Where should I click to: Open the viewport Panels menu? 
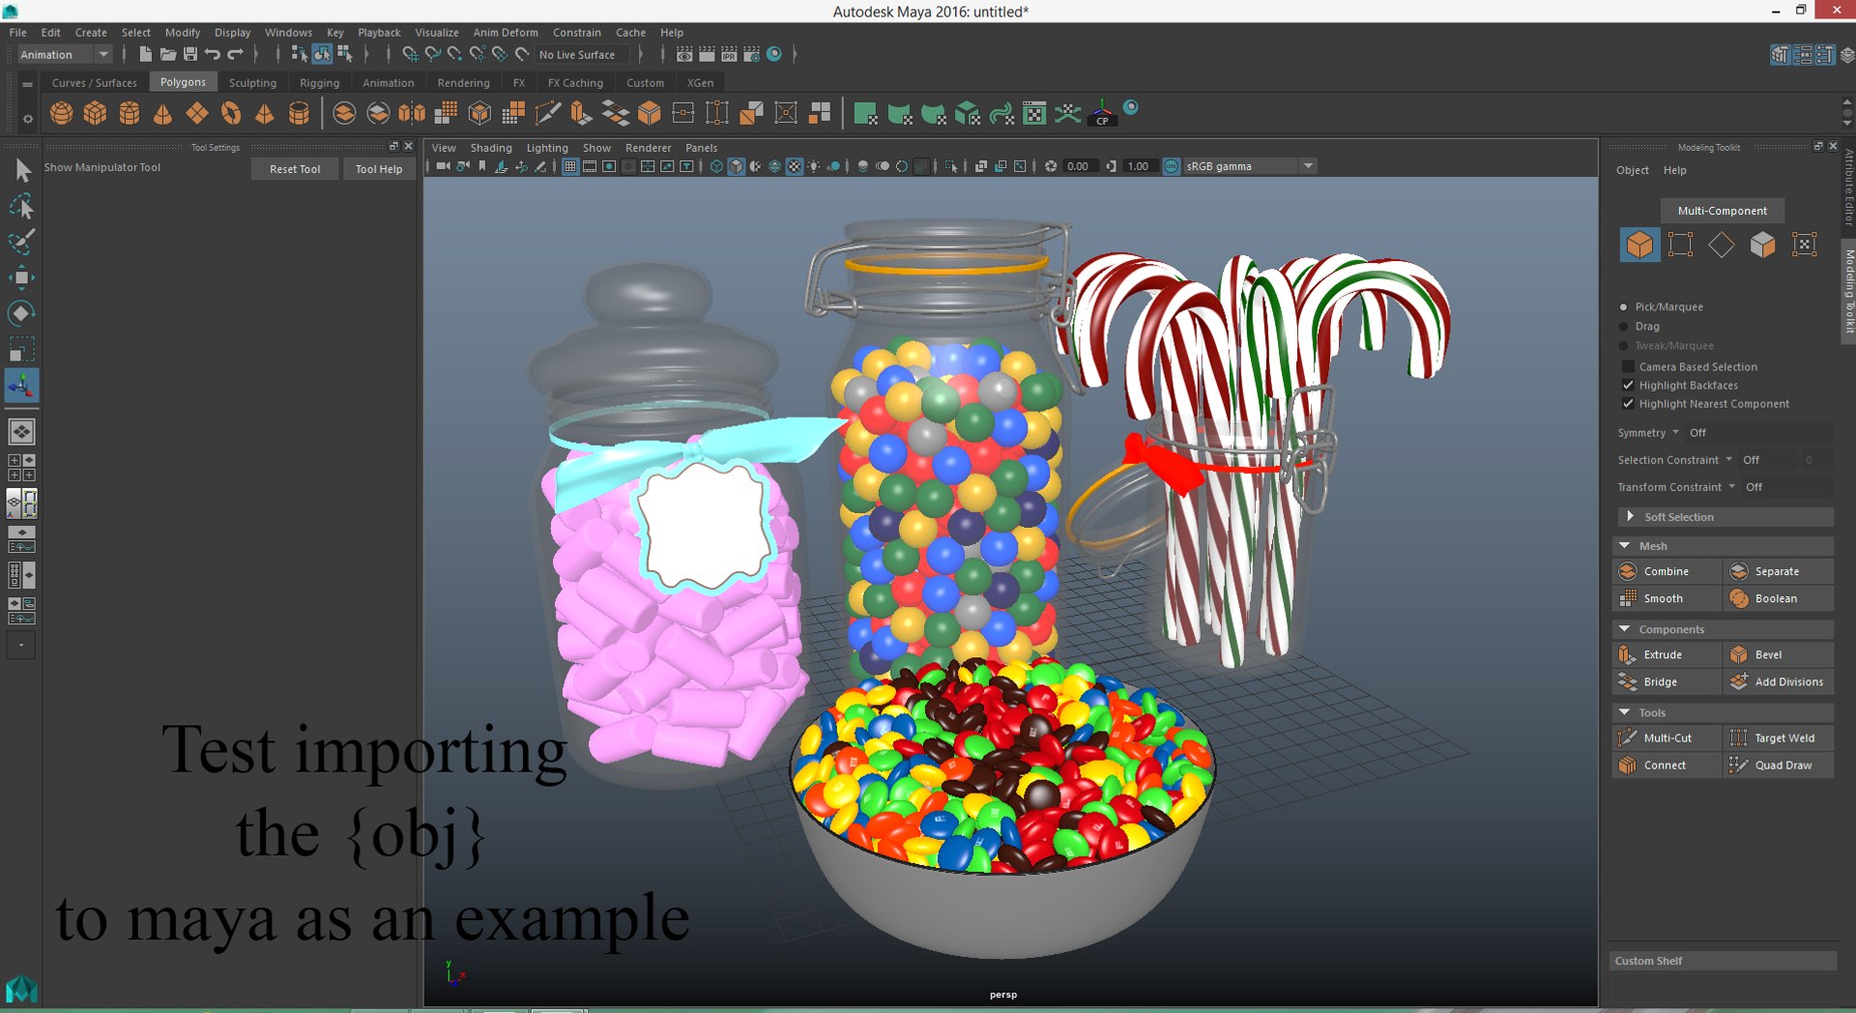[x=701, y=148]
